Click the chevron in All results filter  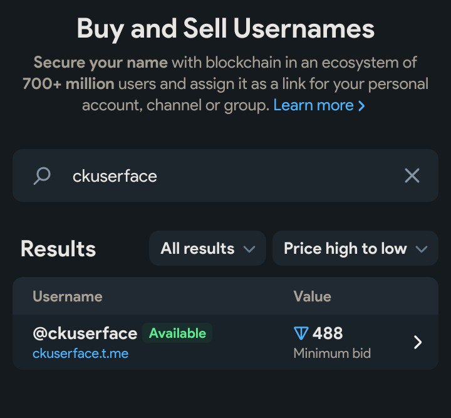(x=249, y=249)
